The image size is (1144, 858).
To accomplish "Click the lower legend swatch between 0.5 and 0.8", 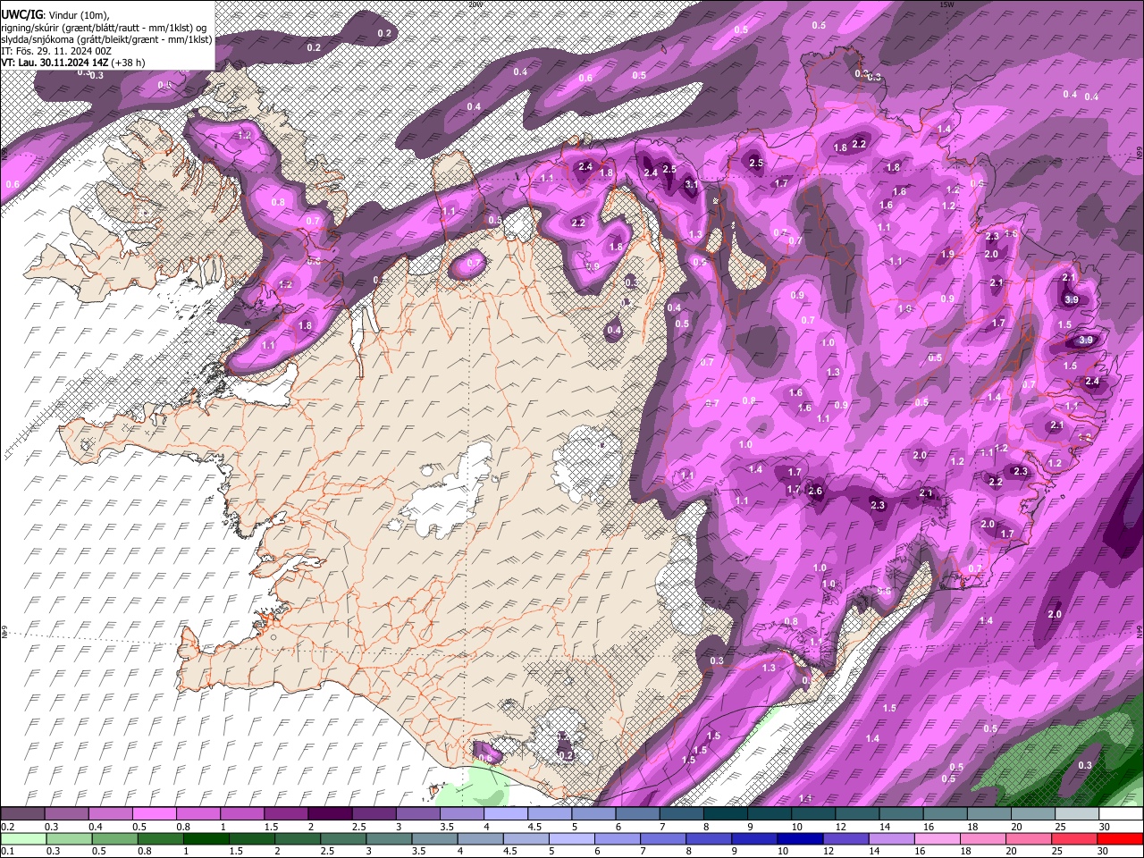I will pyautogui.click(x=114, y=838).
